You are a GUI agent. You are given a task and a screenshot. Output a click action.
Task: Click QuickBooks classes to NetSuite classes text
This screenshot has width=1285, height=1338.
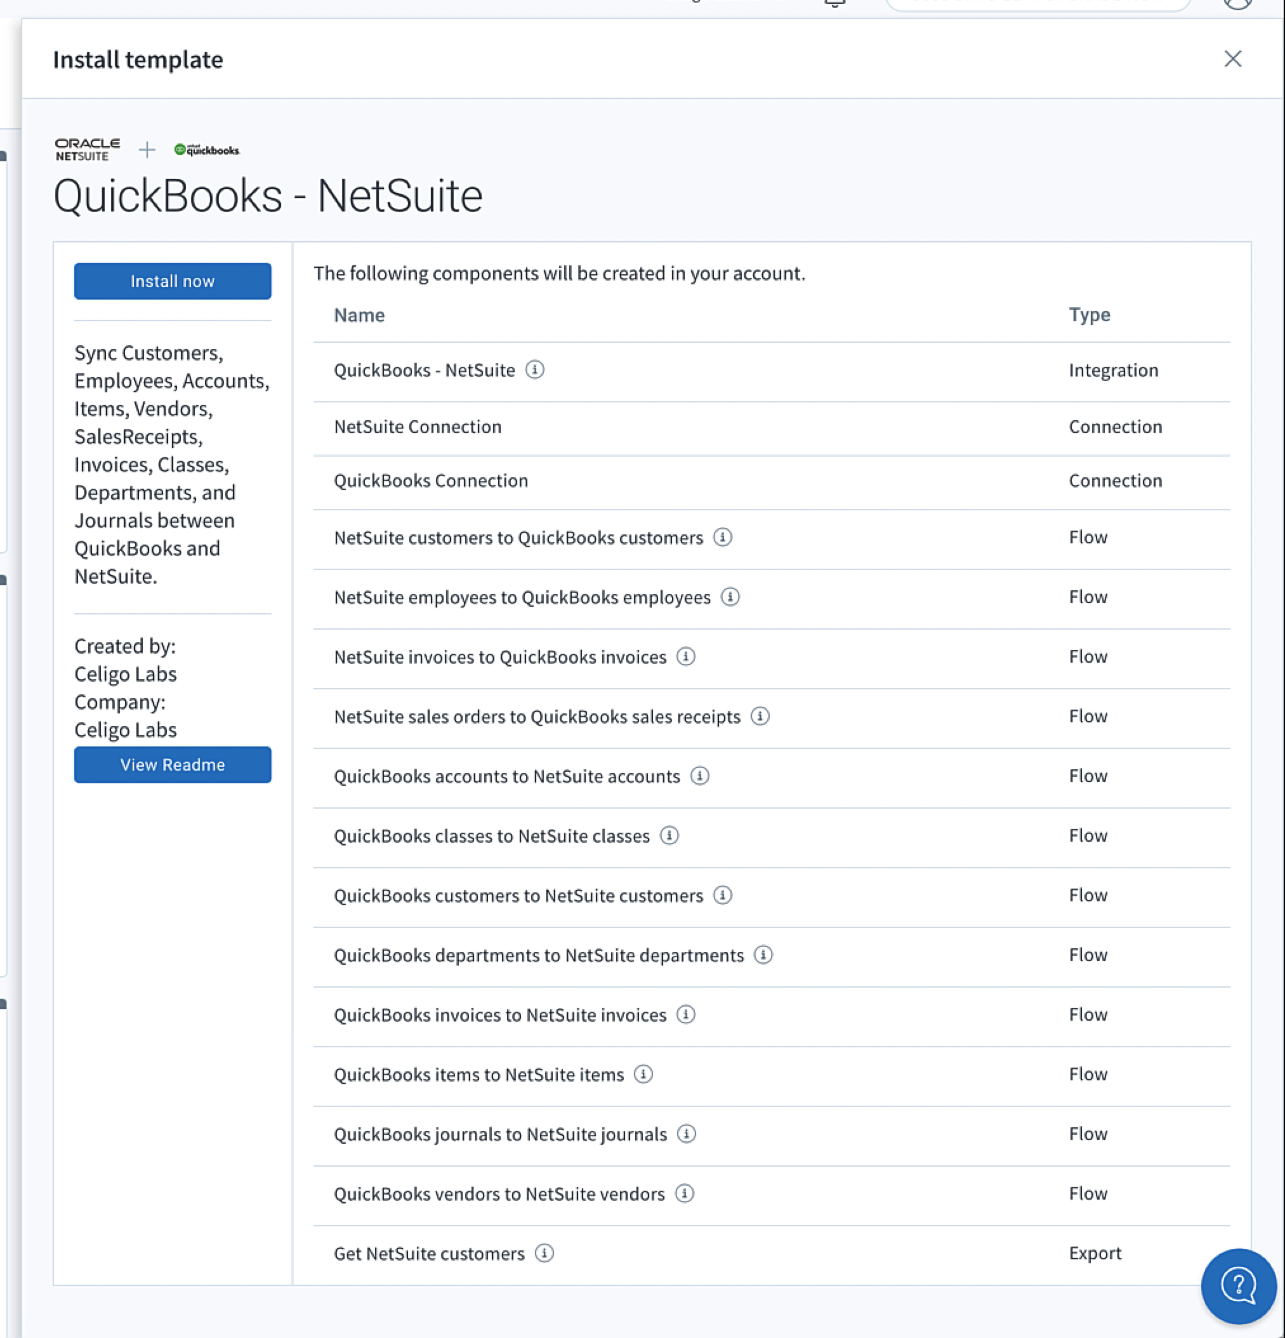pyautogui.click(x=492, y=837)
